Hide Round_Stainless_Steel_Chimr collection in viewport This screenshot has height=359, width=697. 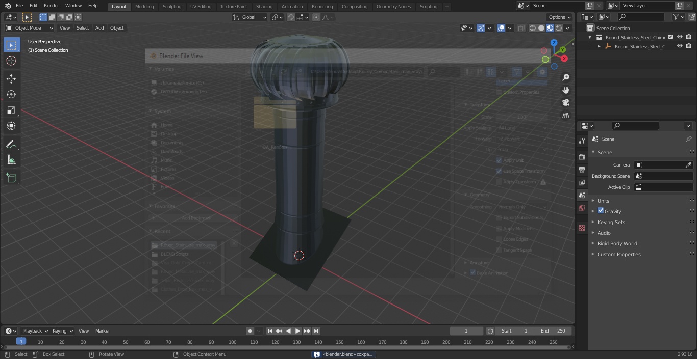680,37
